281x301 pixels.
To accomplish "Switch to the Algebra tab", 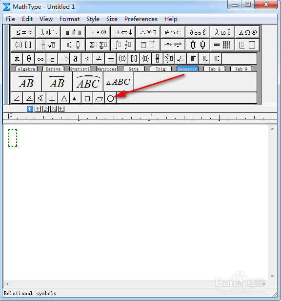I will coord(27,69).
